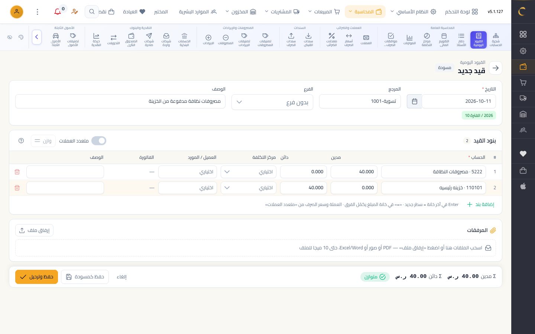Open أسعار الصرف exchange rates icon
The height and width of the screenshot is (334, 535).
[349, 39]
